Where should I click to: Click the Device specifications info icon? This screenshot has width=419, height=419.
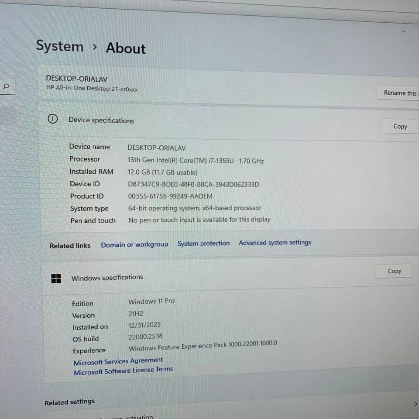click(52, 119)
